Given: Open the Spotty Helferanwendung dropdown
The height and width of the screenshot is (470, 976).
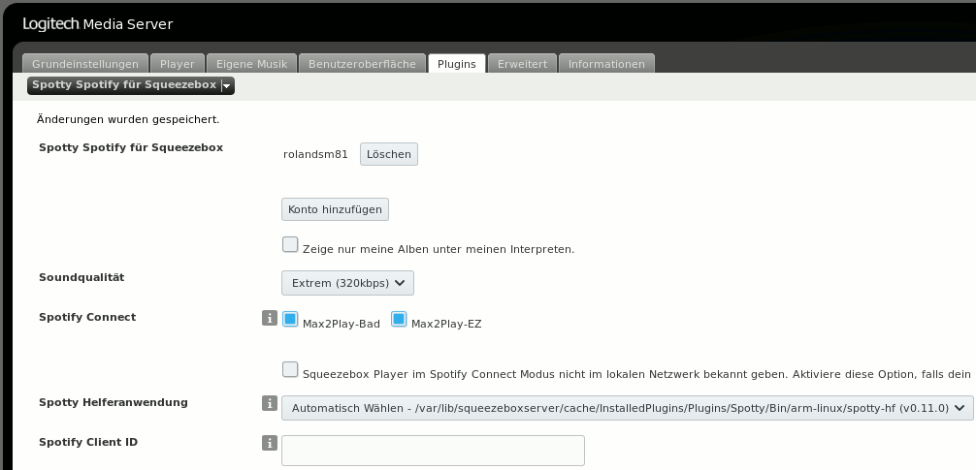Looking at the screenshot, I should click(x=628, y=408).
